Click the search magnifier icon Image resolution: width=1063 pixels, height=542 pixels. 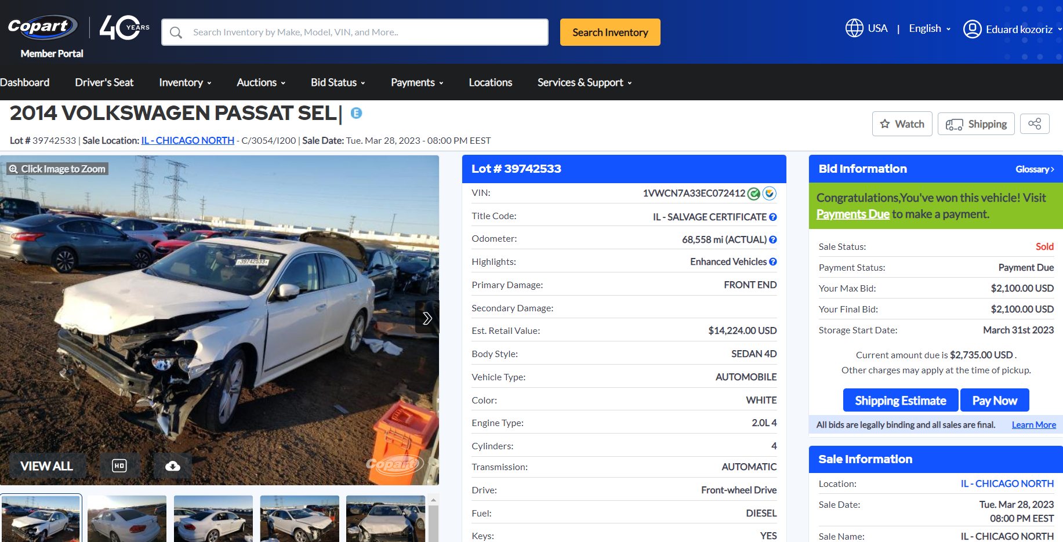176,32
